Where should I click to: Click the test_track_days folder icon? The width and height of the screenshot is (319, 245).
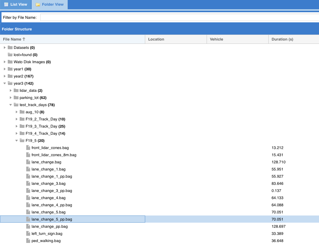(16, 105)
